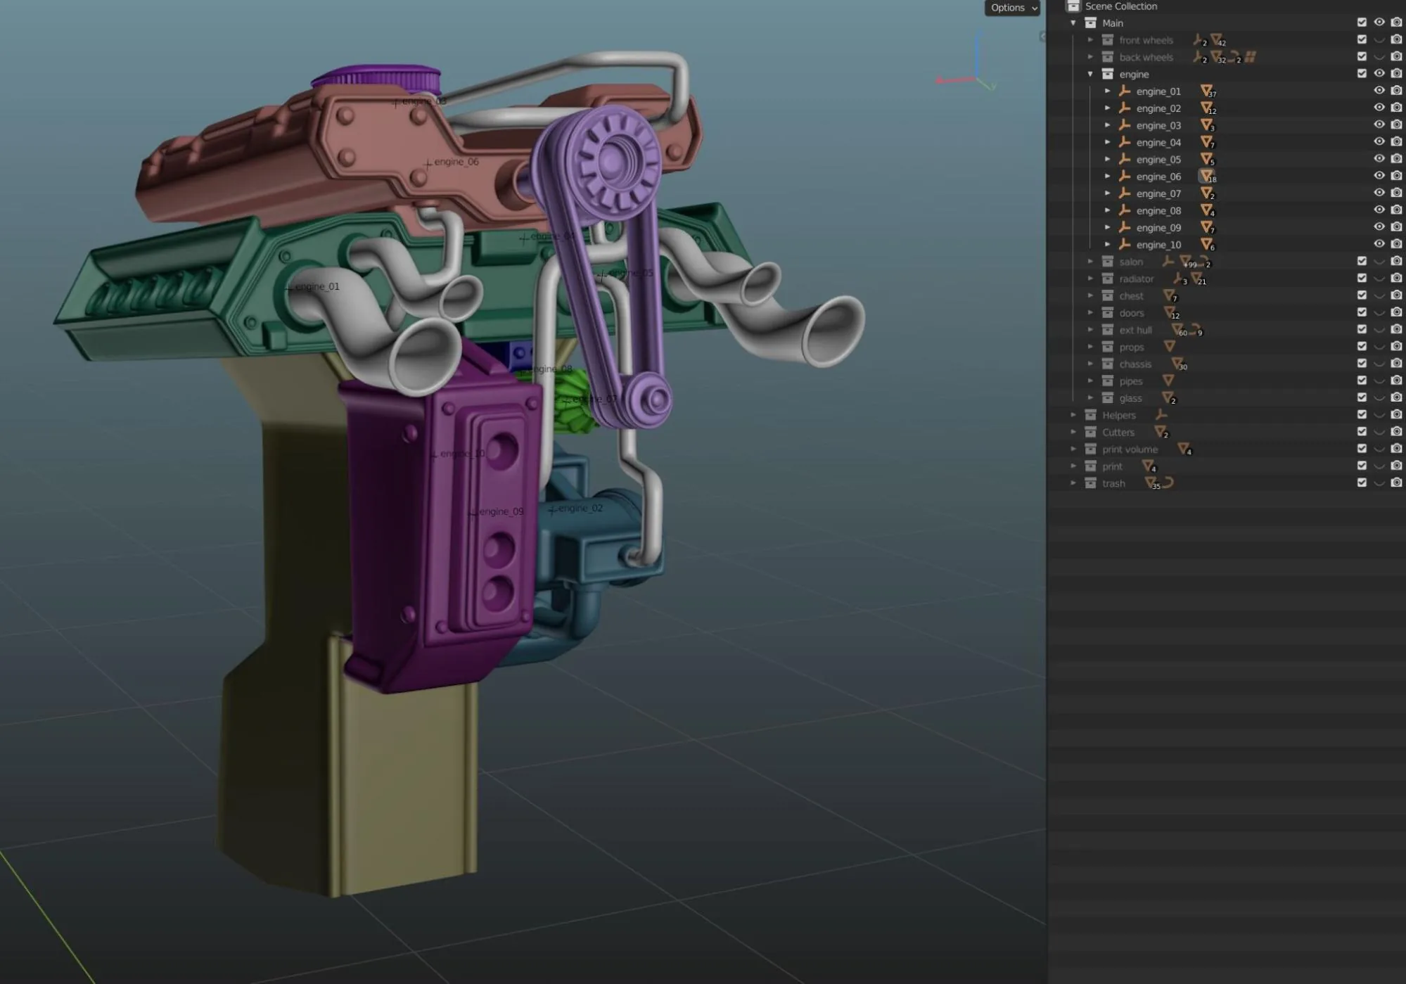Click the engine_01 mesh children icon
Viewport: 1406px width, 984px height.
[x=1207, y=91]
